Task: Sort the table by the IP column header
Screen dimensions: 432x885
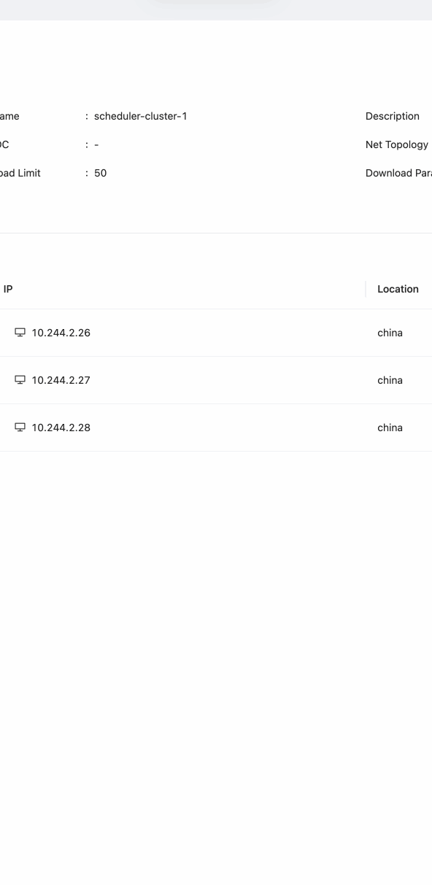Action: [x=8, y=289]
